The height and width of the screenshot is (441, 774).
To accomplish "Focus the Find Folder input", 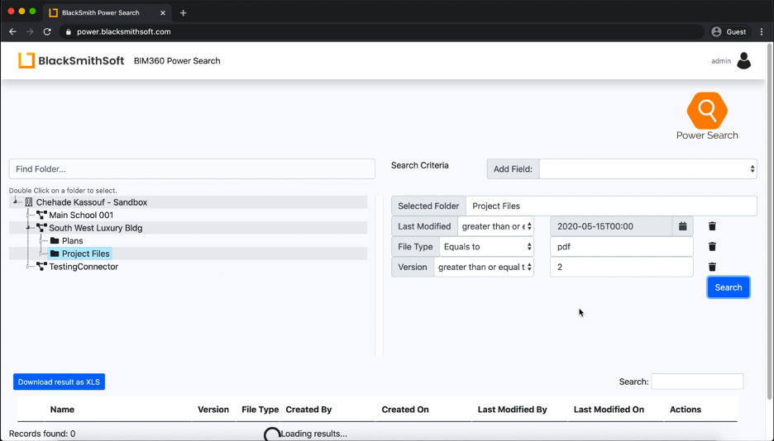I will point(192,169).
